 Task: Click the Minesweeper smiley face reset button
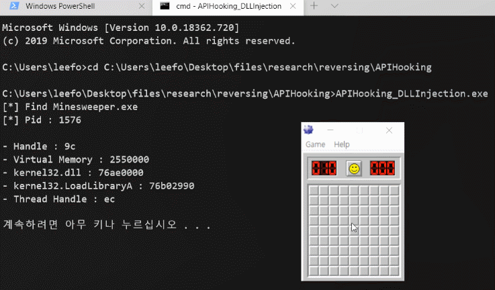click(x=354, y=168)
